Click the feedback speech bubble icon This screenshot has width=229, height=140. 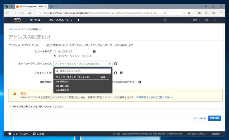coord(10,134)
